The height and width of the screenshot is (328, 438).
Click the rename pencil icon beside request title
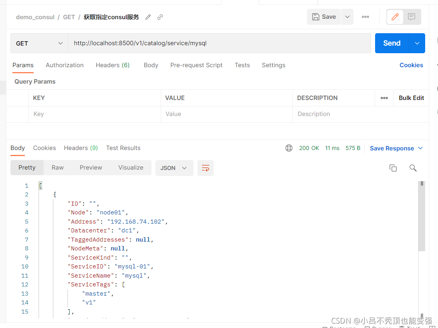(x=148, y=17)
